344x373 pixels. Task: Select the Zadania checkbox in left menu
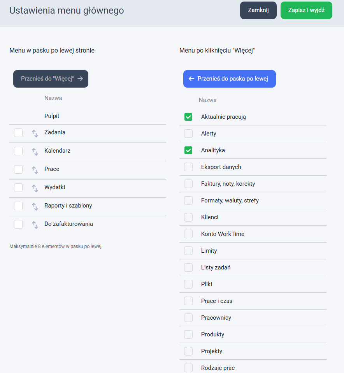pos(18,133)
